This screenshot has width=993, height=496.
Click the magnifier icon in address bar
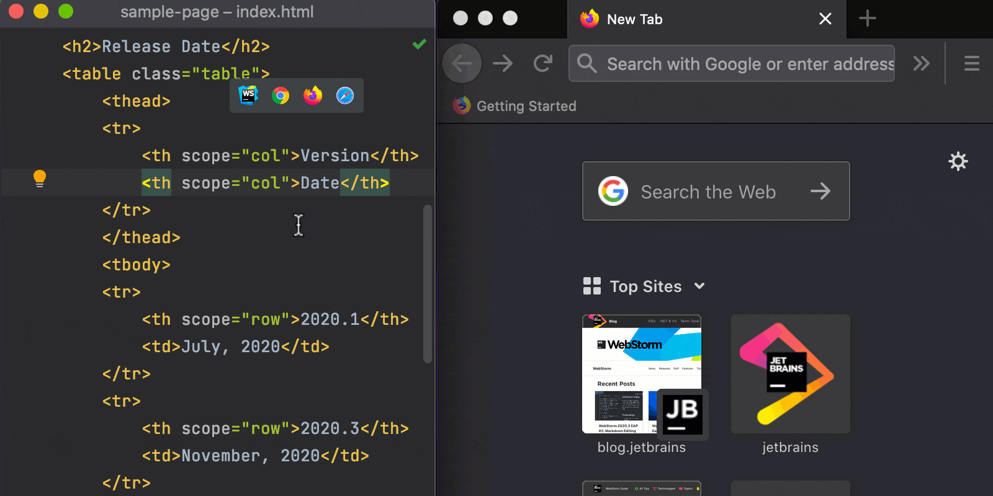pos(586,63)
